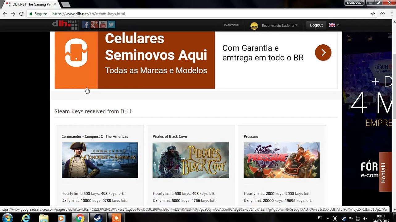Screen dimensions: 396x222
Task: Open the Chrome extension icon beside the star
Action: (x=382, y=14)
